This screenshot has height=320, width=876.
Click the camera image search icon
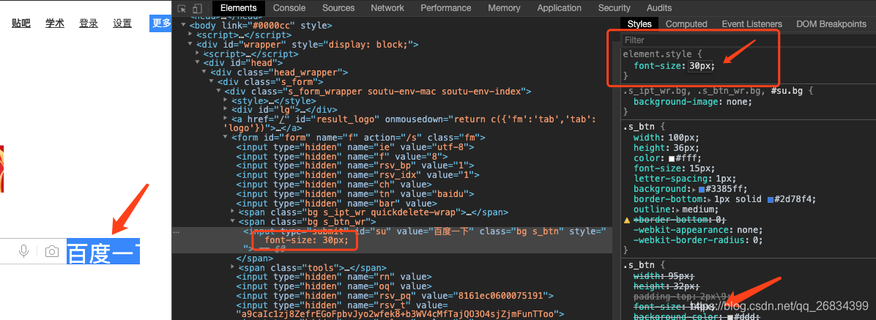pyautogui.click(x=51, y=252)
